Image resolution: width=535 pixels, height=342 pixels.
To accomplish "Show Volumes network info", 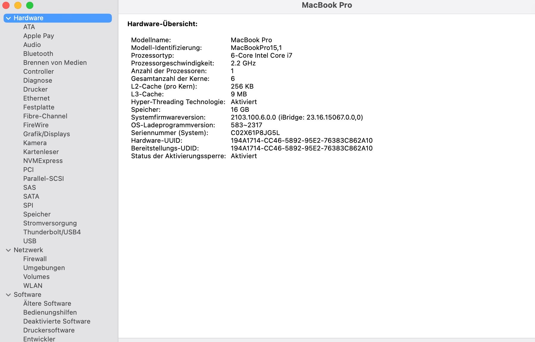I will click(x=37, y=277).
